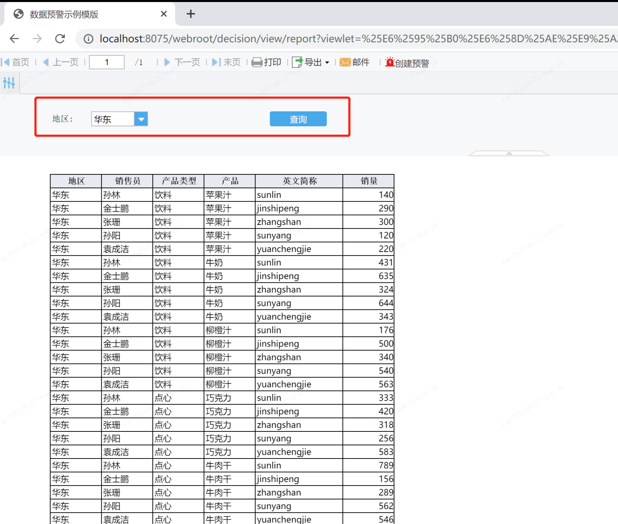Click the sales value 120 cell
The height and width of the screenshot is (524, 618).
[369, 235]
